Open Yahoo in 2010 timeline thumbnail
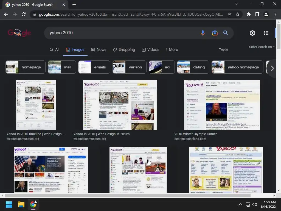The width and height of the screenshot is (281, 211). [36, 105]
